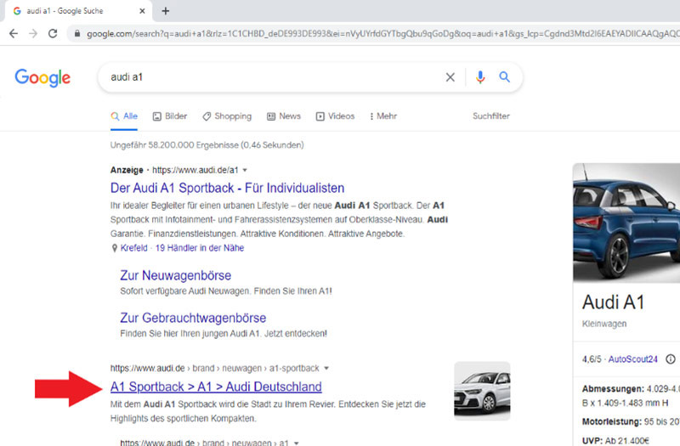This screenshot has width=680, height=446.
Task: Click the blue Audi A1 knowledge panel image
Action: pos(626,223)
